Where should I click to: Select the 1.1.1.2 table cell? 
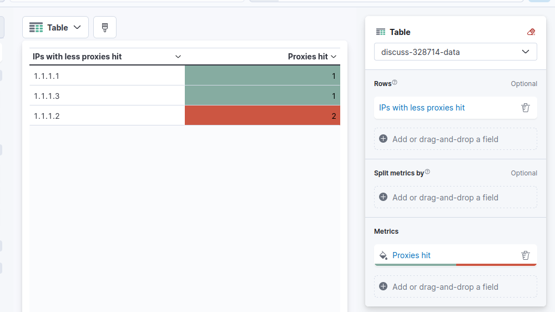[x=107, y=115]
